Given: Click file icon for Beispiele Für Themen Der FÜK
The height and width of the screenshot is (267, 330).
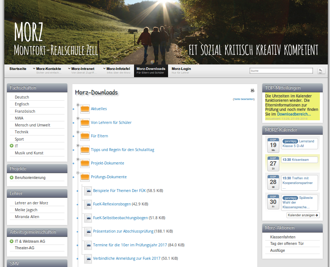Looking at the screenshot, I should point(88,191).
